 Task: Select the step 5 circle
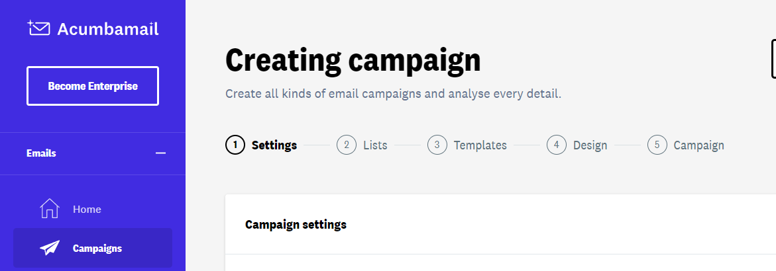click(x=657, y=145)
